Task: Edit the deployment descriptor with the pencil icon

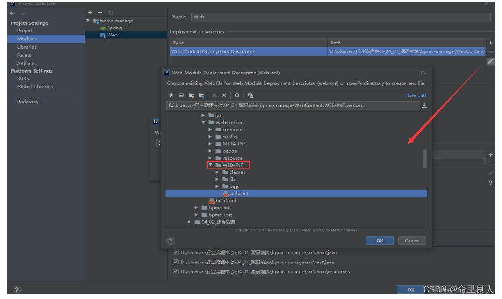Action: pos(490,61)
